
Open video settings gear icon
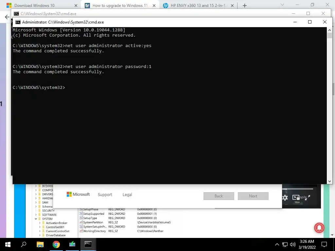(x=285, y=198)
